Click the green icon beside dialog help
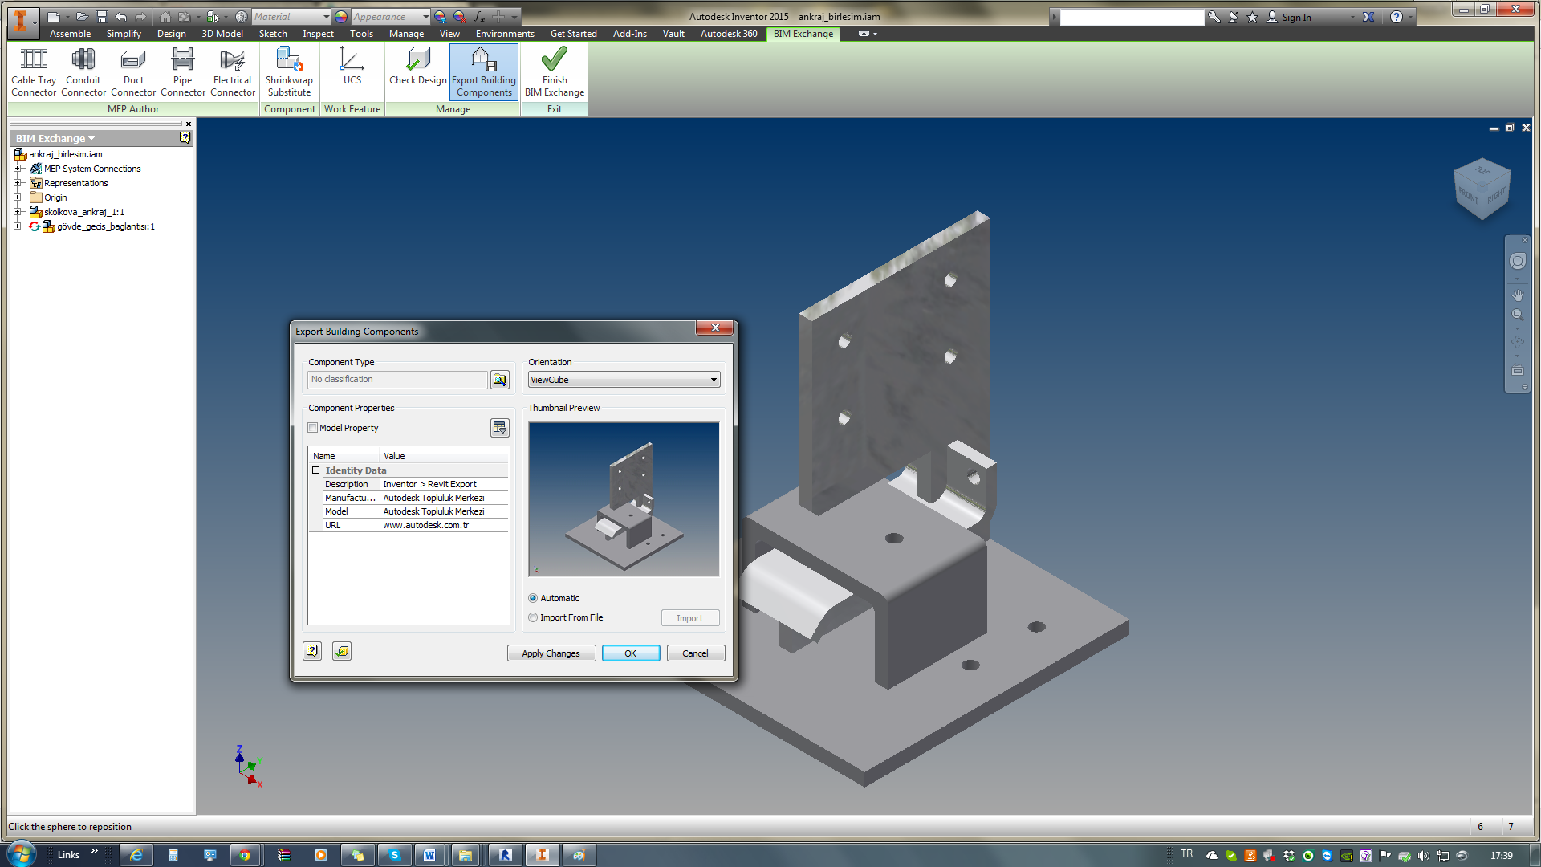Viewport: 1541px width, 867px height. click(x=342, y=651)
